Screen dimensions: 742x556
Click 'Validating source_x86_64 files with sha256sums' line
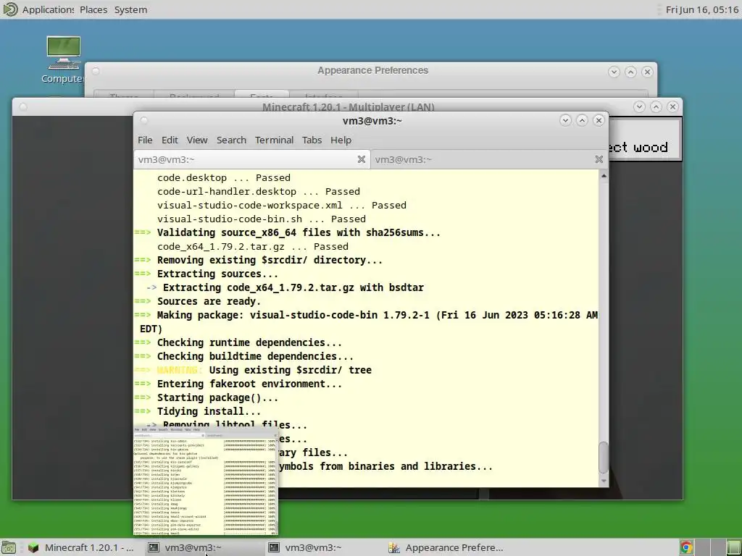(x=299, y=232)
